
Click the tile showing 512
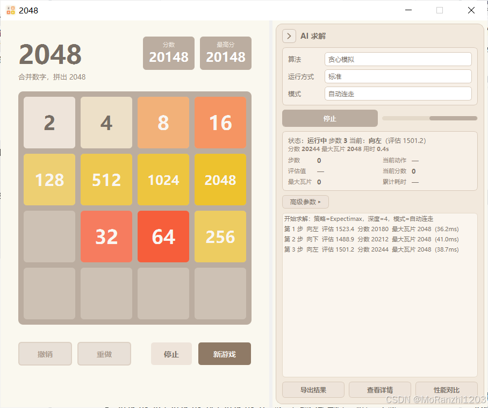[106, 180]
